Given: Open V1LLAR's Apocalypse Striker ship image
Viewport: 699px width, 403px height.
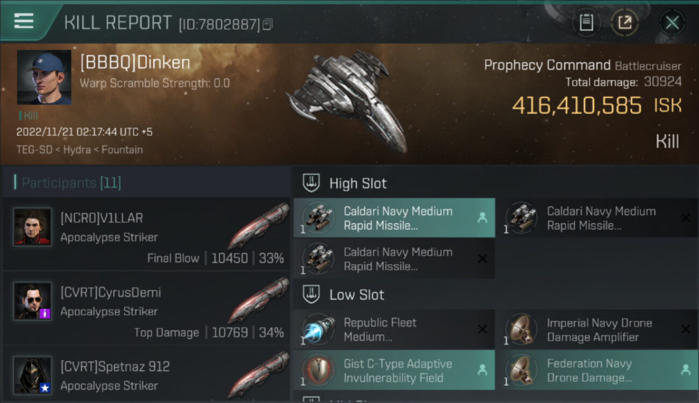Looking at the screenshot, I should (x=258, y=226).
